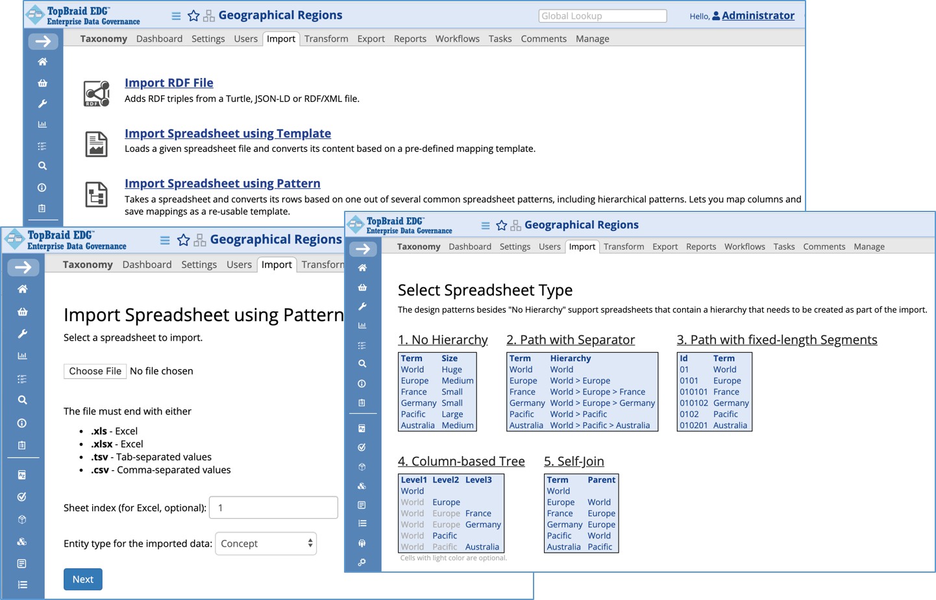Open Workflows tab in right window

pyautogui.click(x=745, y=246)
